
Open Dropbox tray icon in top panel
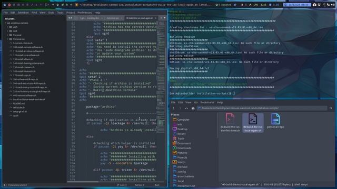[319, 5]
